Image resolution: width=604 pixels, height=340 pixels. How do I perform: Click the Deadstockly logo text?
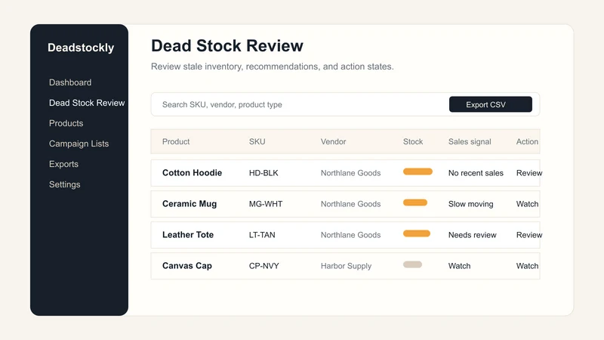(x=81, y=48)
